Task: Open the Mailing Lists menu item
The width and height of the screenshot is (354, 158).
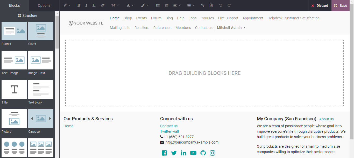Action: [120, 28]
